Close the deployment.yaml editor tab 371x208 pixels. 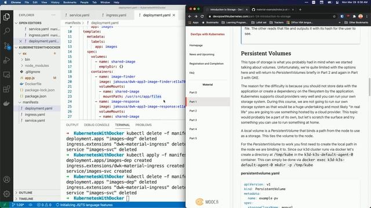(174, 15)
